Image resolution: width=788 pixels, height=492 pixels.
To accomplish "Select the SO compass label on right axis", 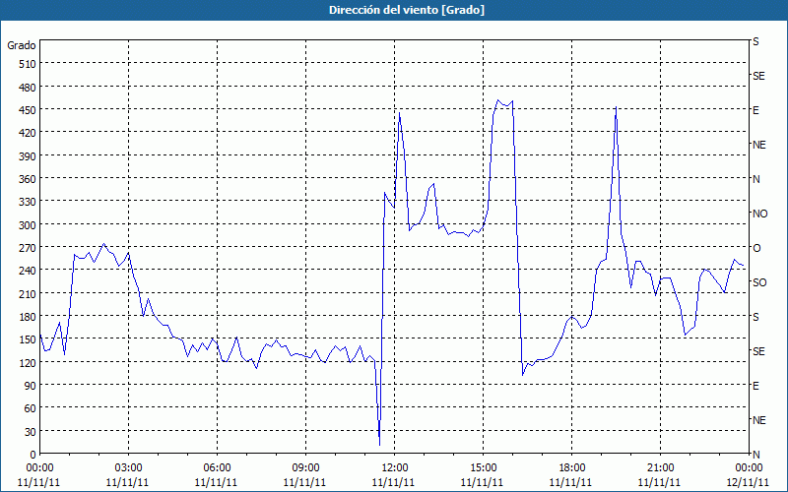I will (x=759, y=282).
